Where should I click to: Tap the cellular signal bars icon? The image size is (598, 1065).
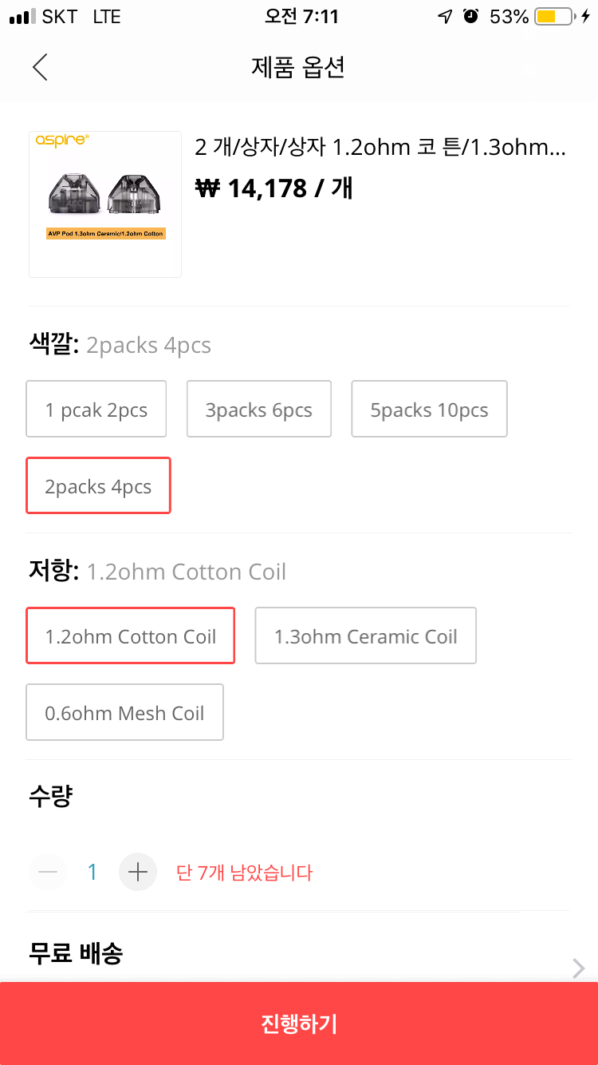click(23, 17)
